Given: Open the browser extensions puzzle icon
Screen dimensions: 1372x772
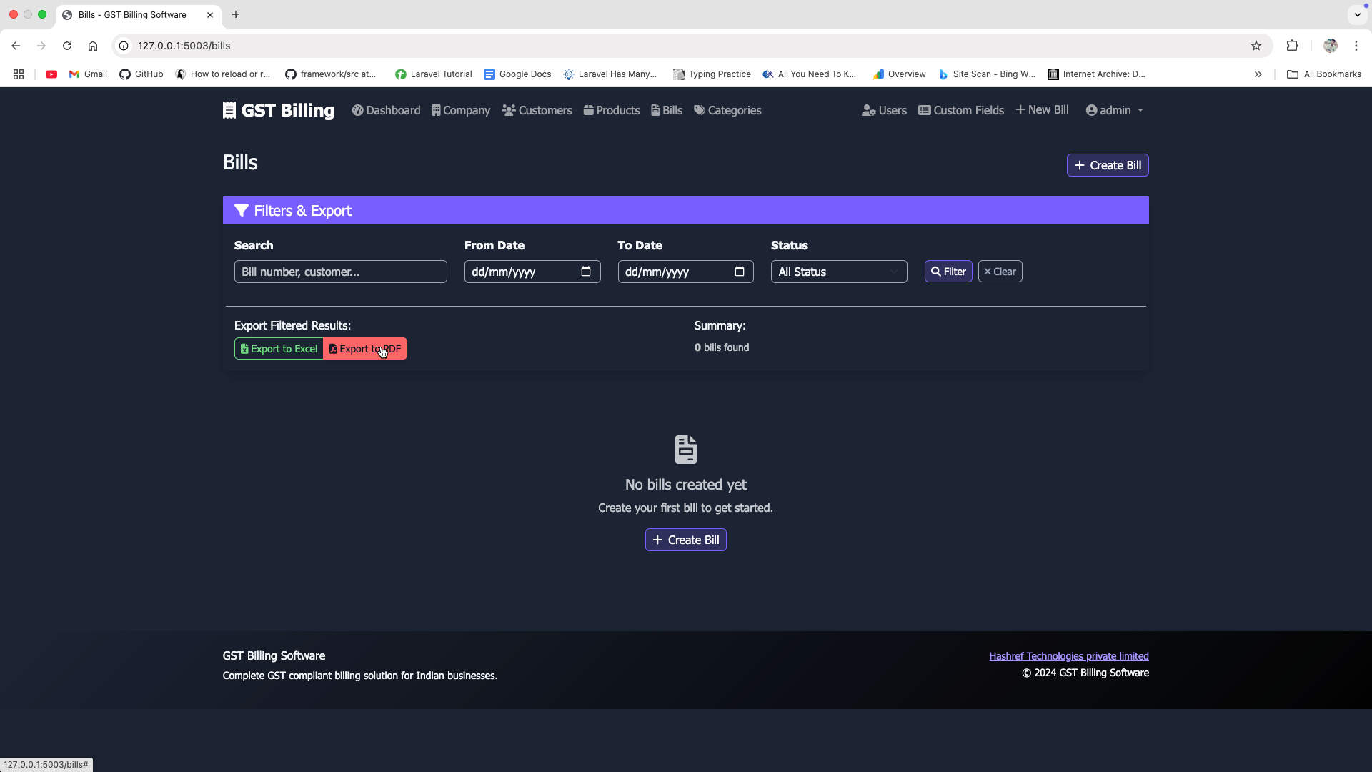Looking at the screenshot, I should [x=1292, y=46].
